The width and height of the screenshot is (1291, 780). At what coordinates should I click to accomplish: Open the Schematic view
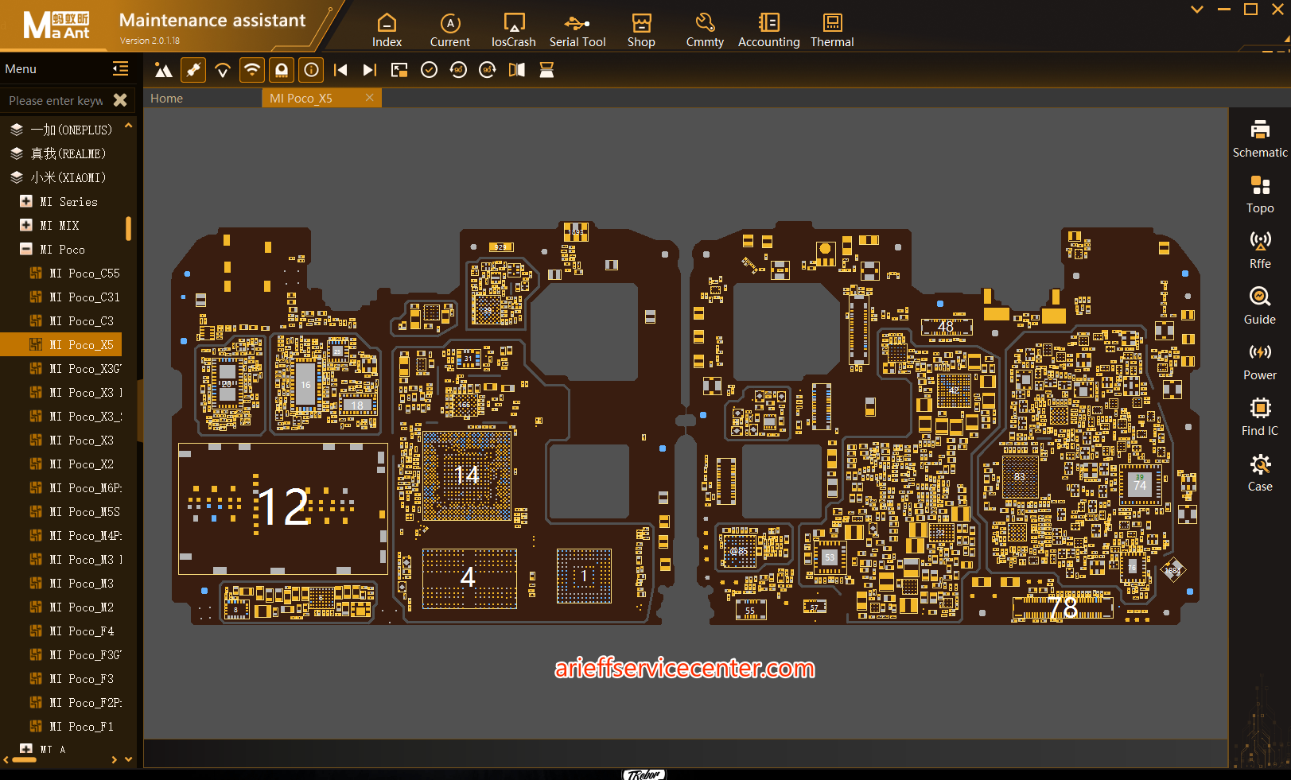coord(1260,139)
